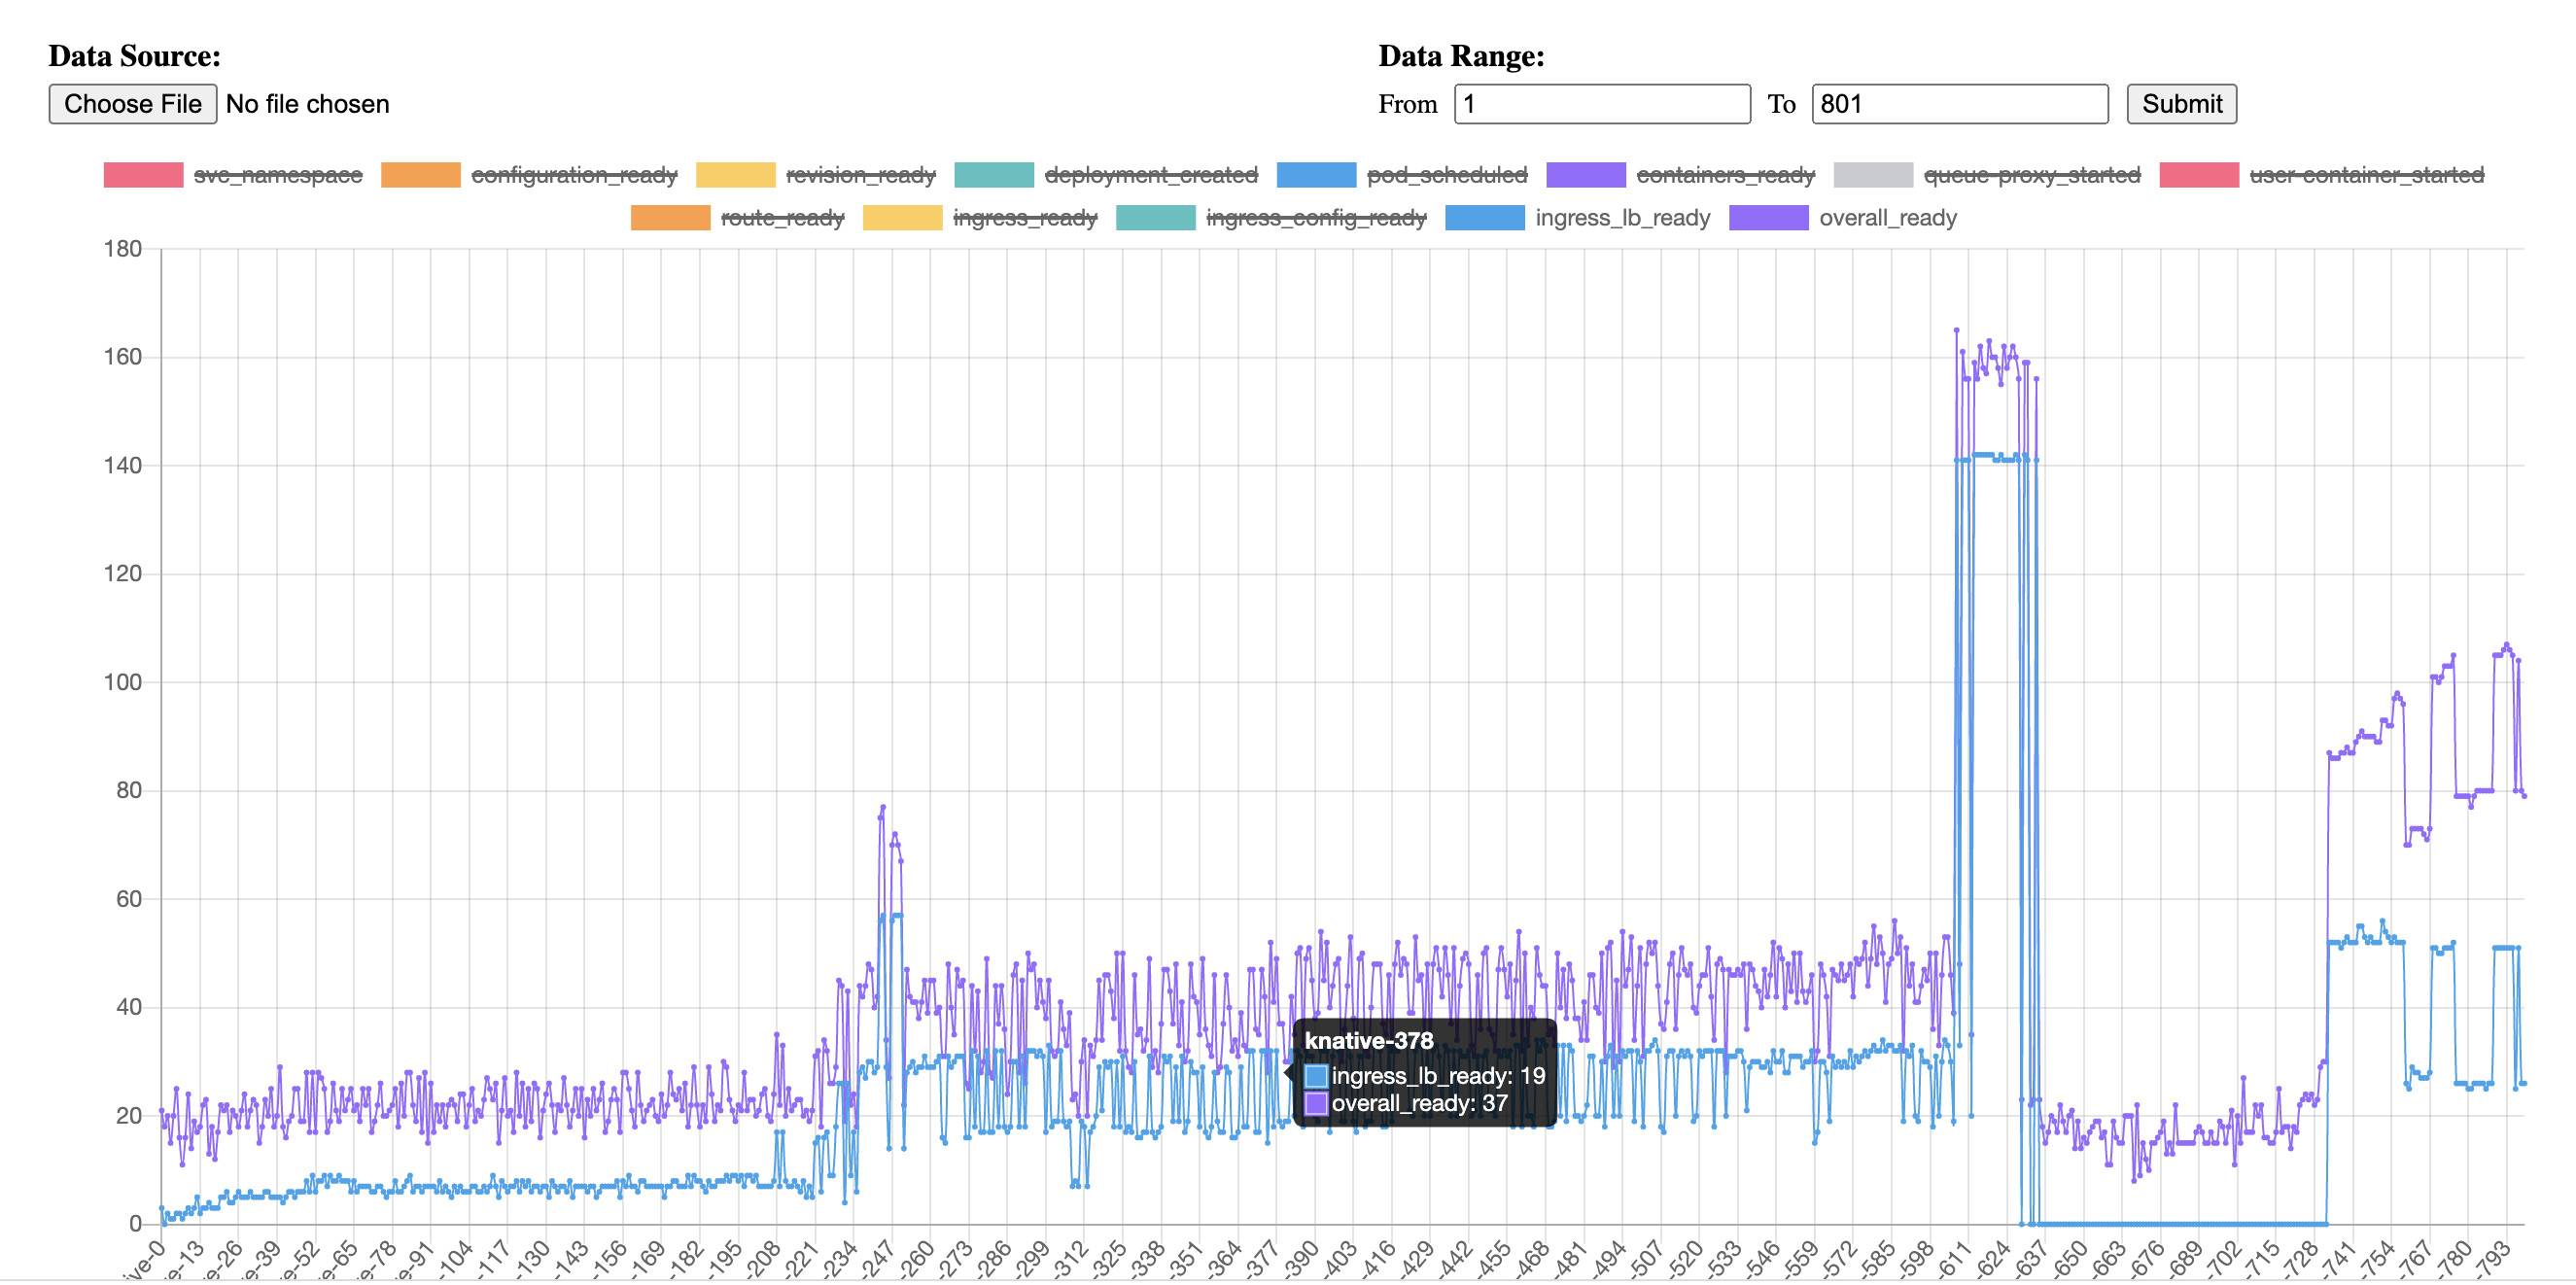Hide ingress_lb_ready series in legend
This screenshot has width=2576, height=1285.
(x=1622, y=218)
